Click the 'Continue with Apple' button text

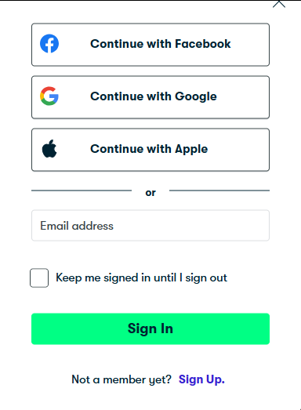click(x=149, y=149)
